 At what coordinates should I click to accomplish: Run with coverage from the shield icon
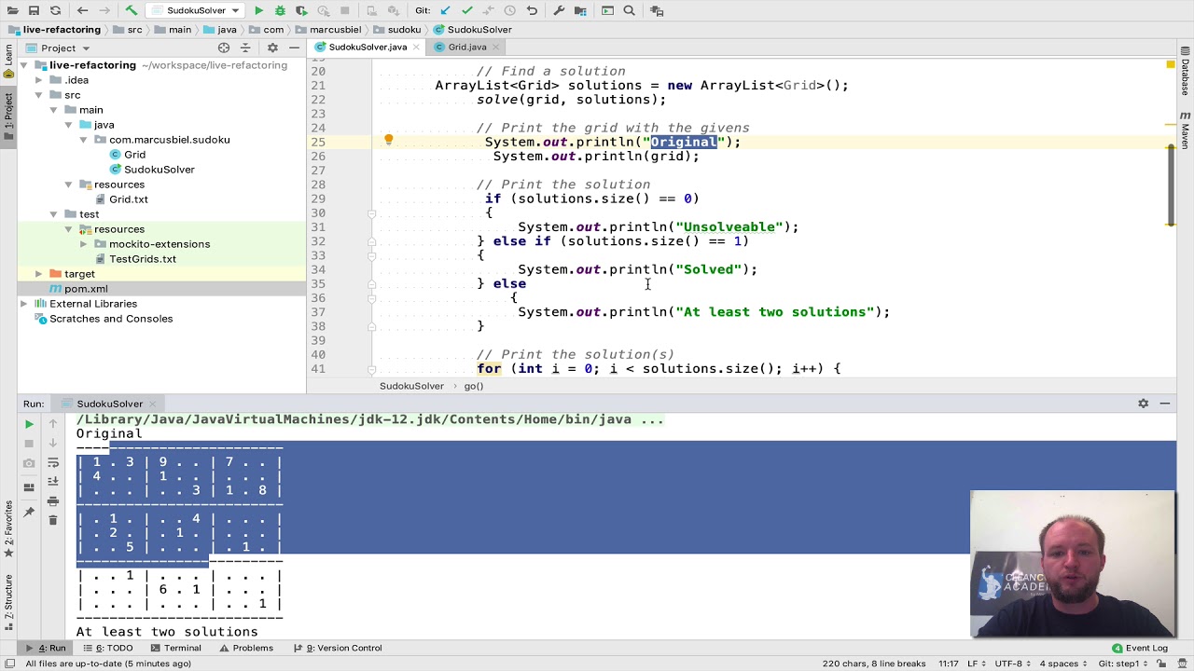point(301,10)
